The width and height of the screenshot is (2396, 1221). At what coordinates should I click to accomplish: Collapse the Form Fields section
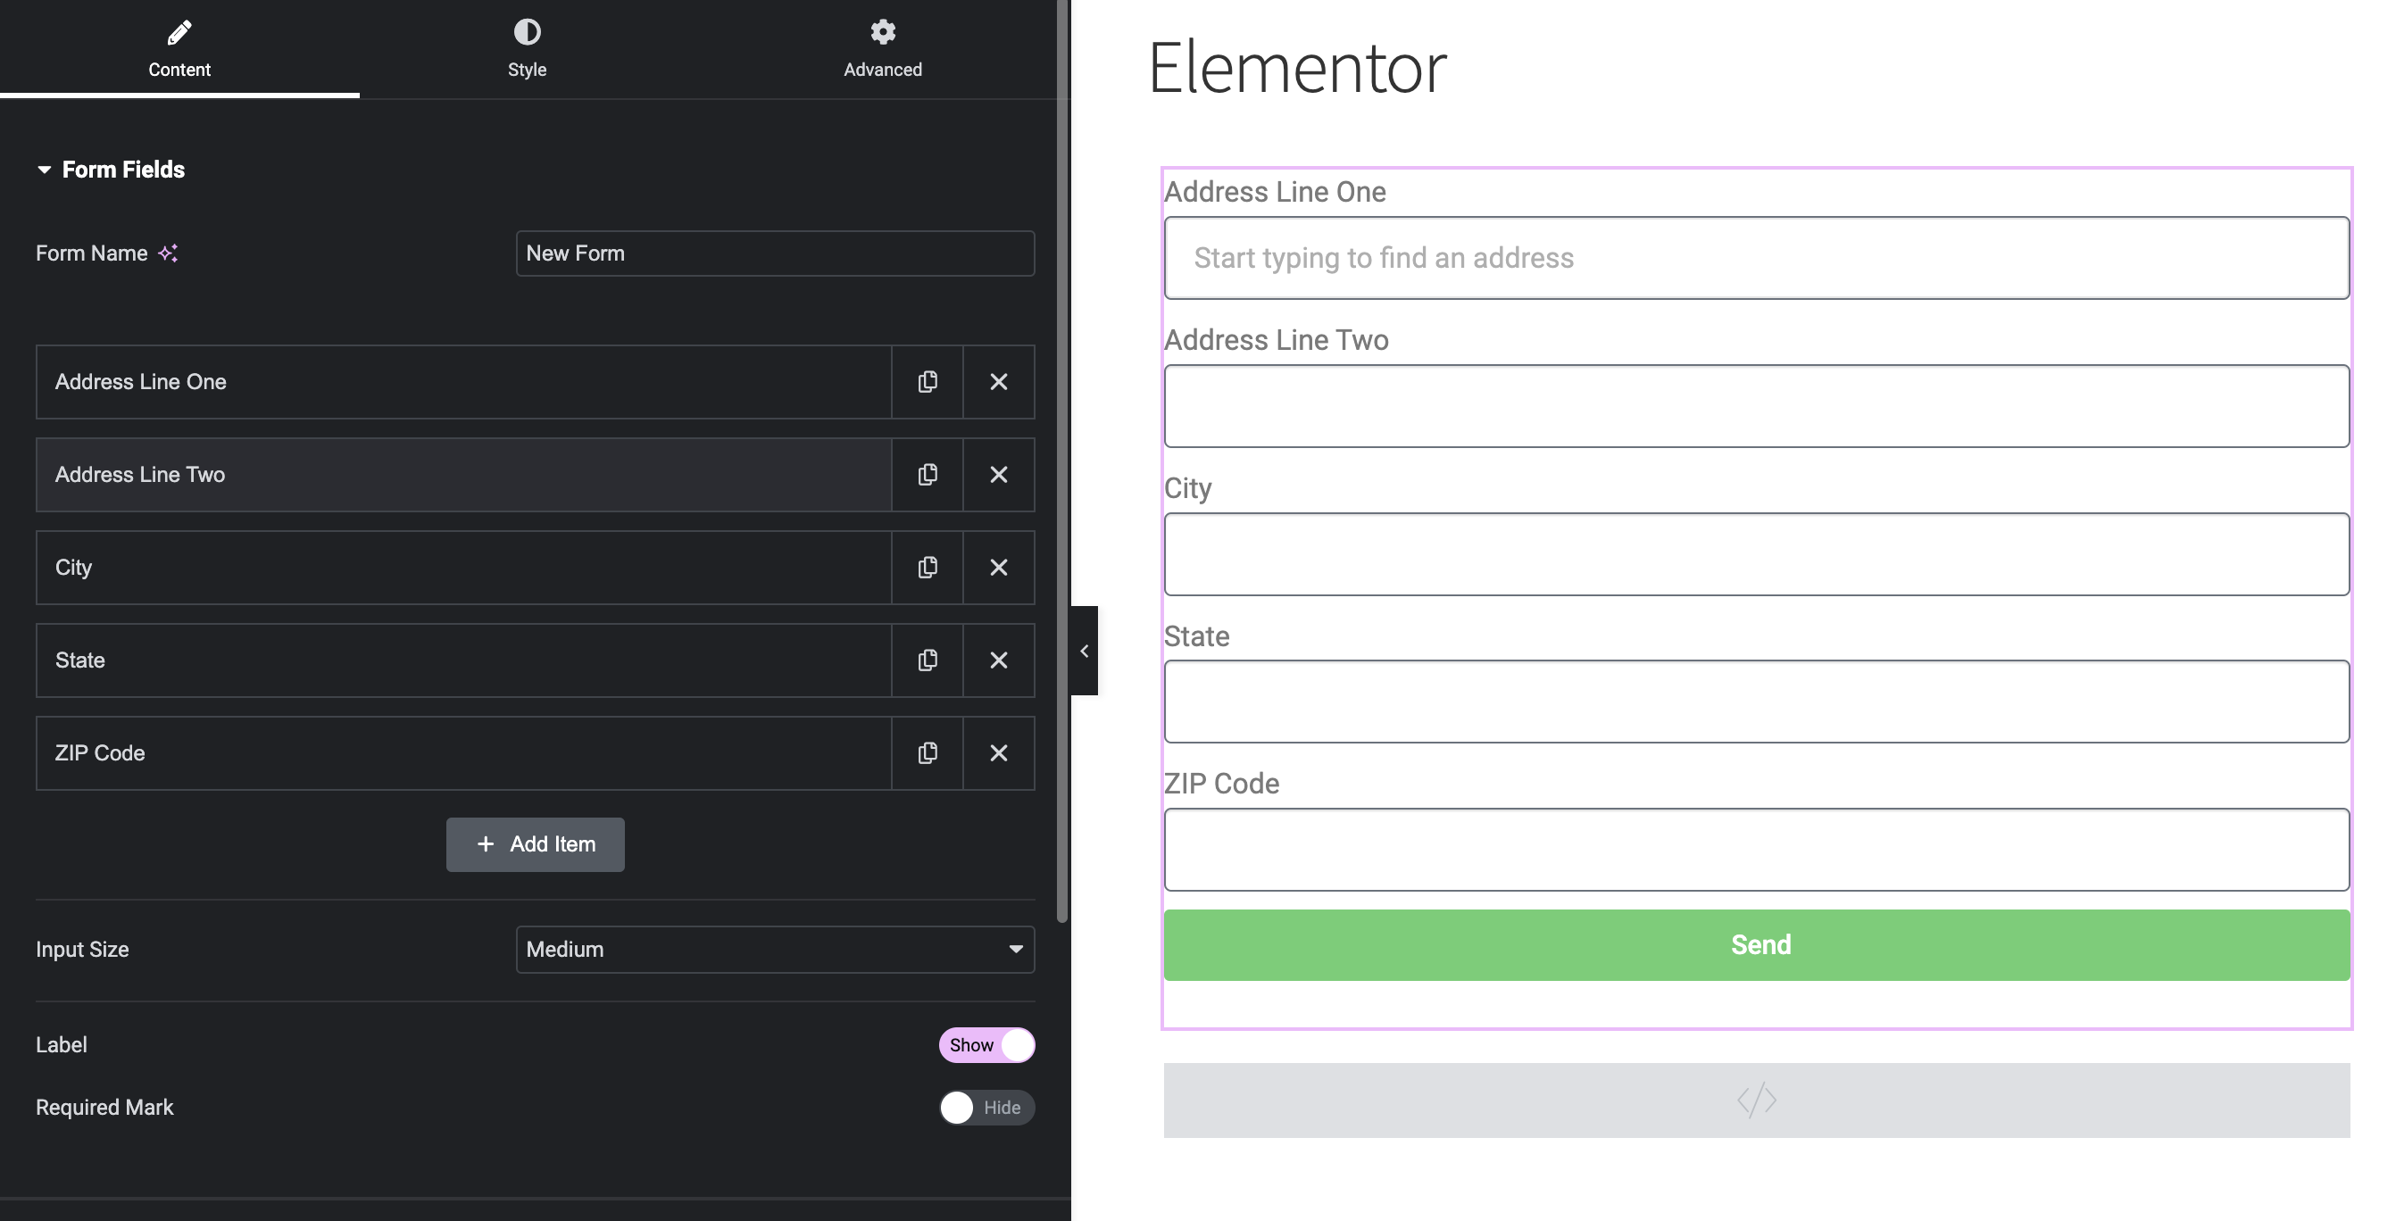46,170
